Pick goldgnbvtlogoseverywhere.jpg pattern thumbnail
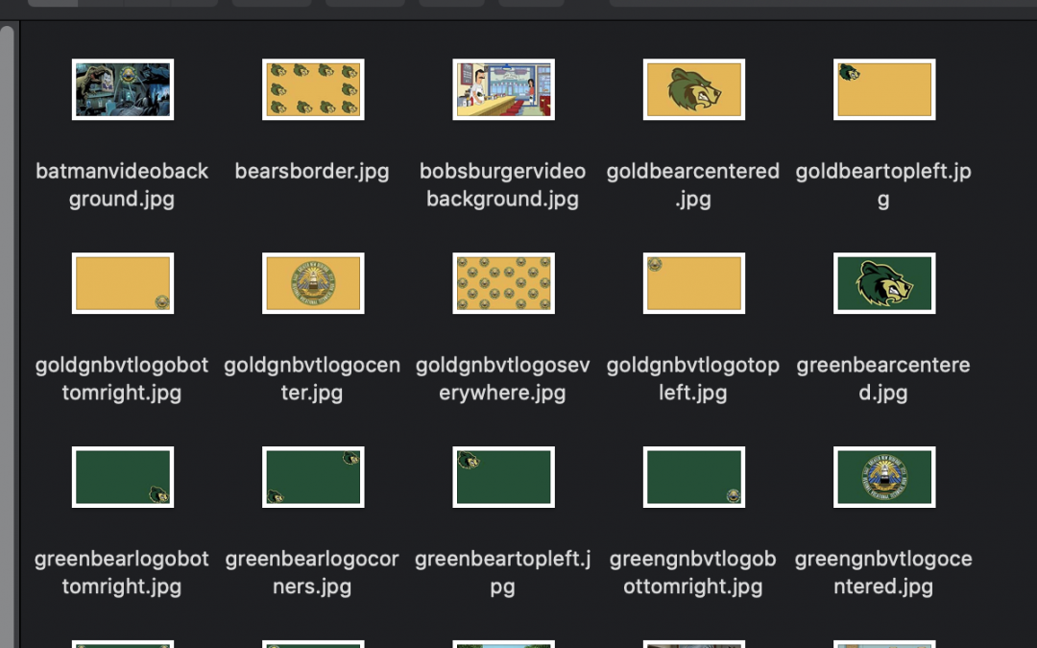The image size is (1037, 648). point(504,283)
